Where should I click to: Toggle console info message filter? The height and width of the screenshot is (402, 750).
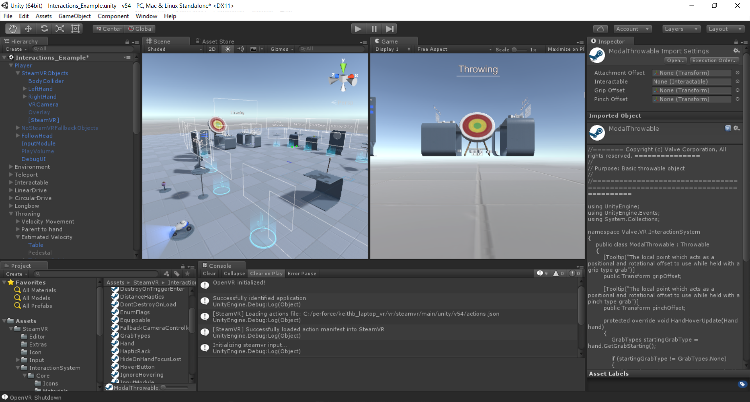pos(542,274)
